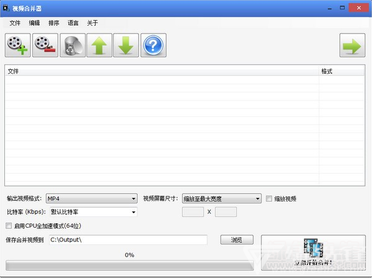
Task: Enable the 缩放视频 checkbox
Action: 269,198
